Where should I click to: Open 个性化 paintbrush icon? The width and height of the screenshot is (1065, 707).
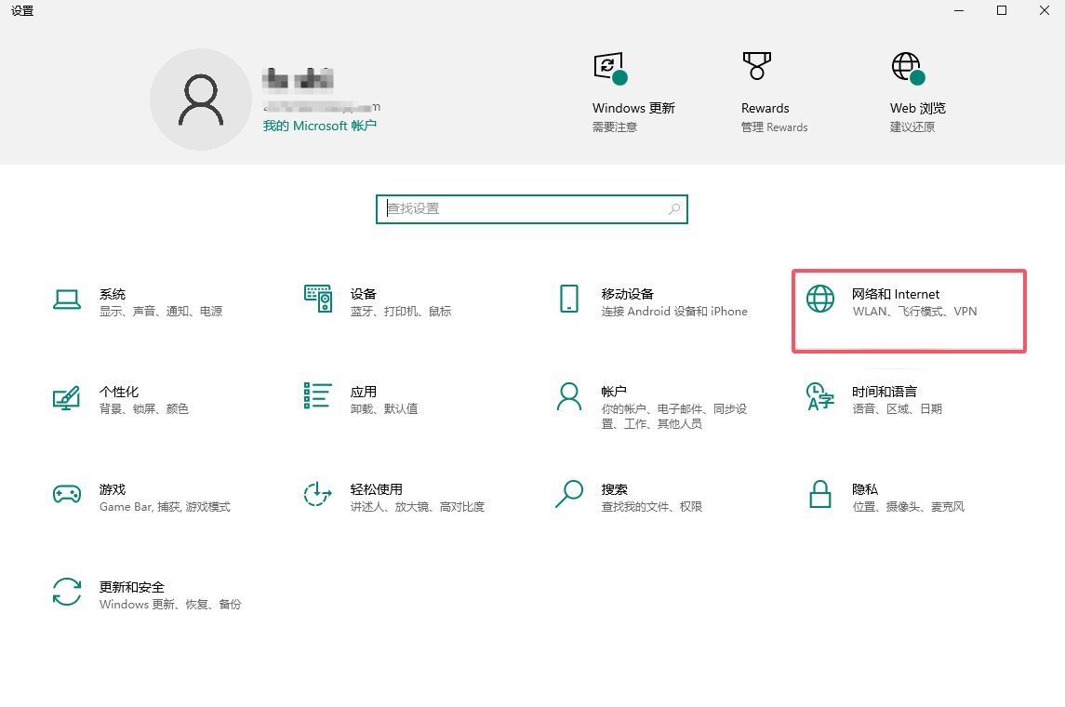pos(67,398)
